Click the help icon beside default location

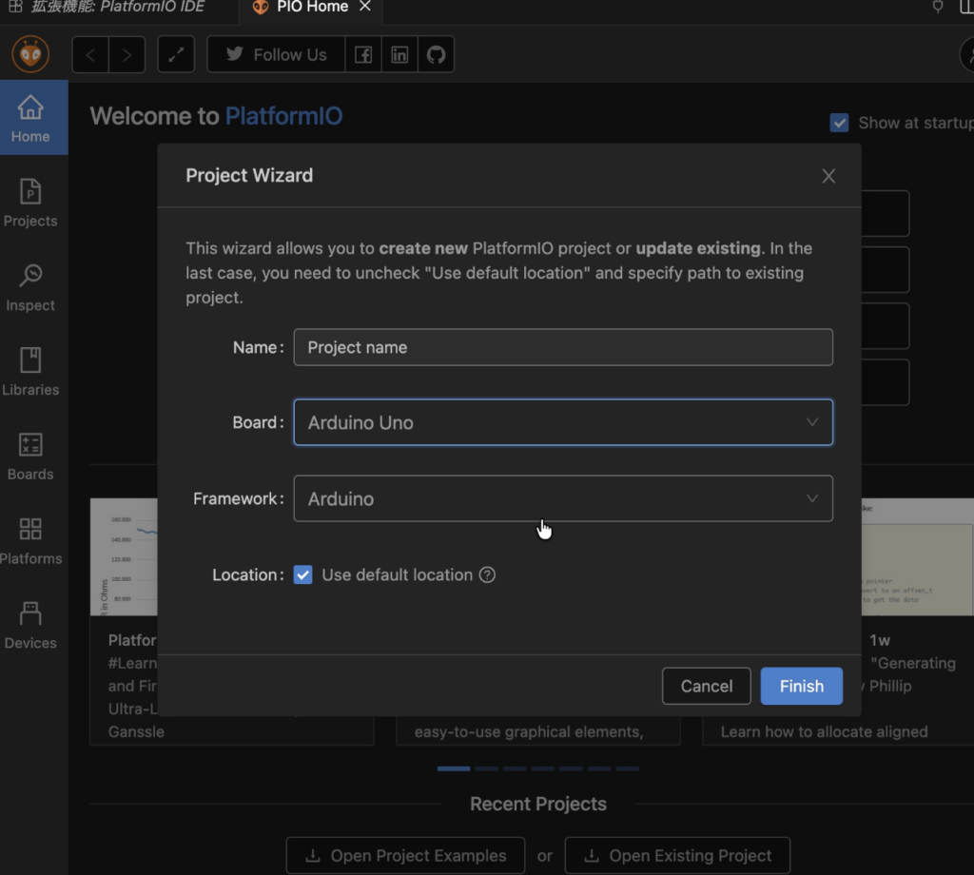point(487,574)
